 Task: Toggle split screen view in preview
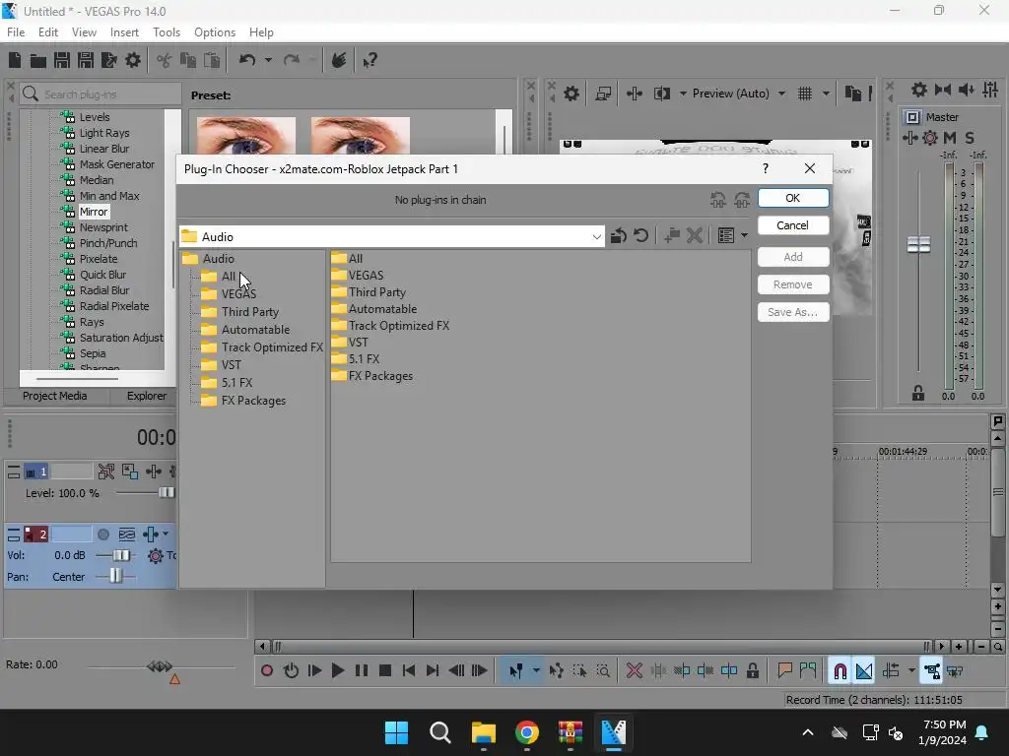661,94
